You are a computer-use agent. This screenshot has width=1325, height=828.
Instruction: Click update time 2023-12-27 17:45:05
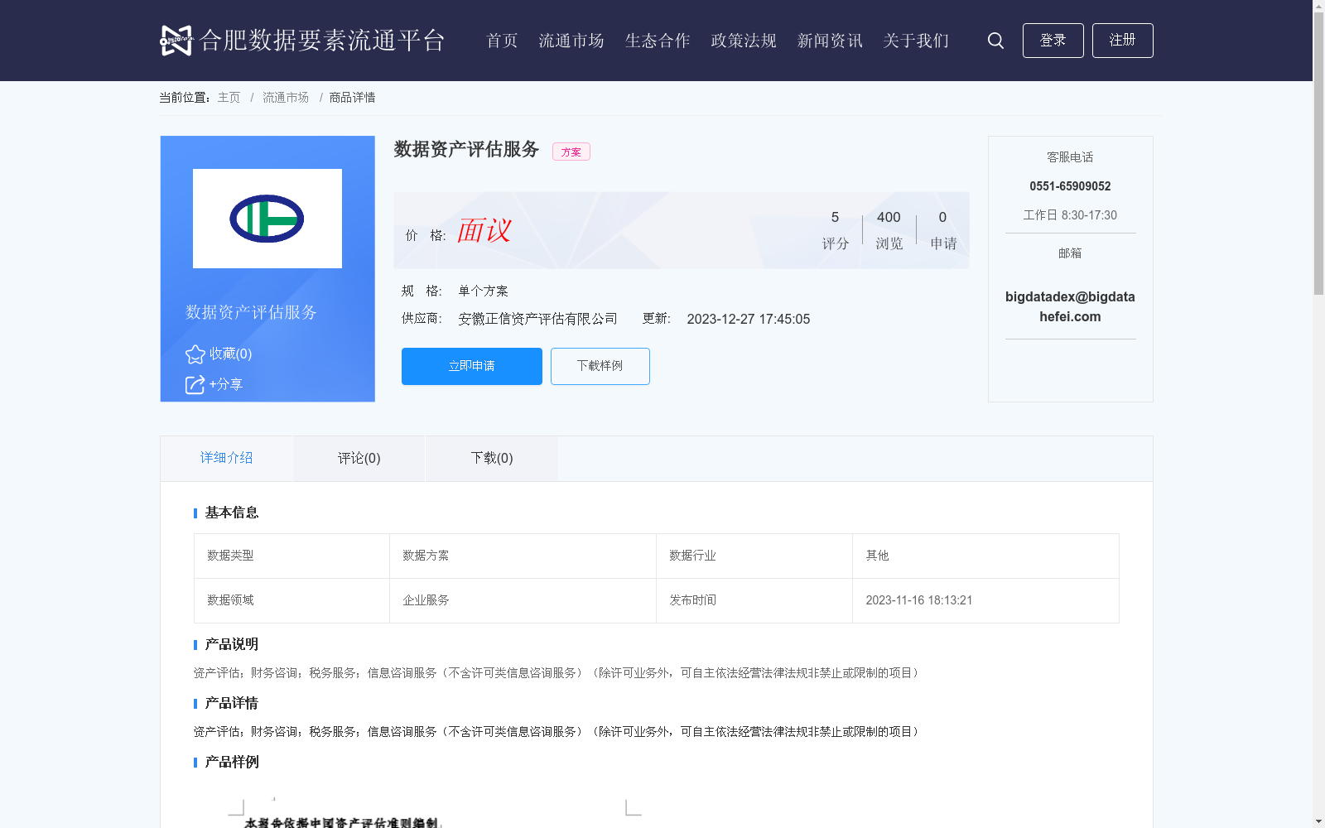(x=749, y=319)
